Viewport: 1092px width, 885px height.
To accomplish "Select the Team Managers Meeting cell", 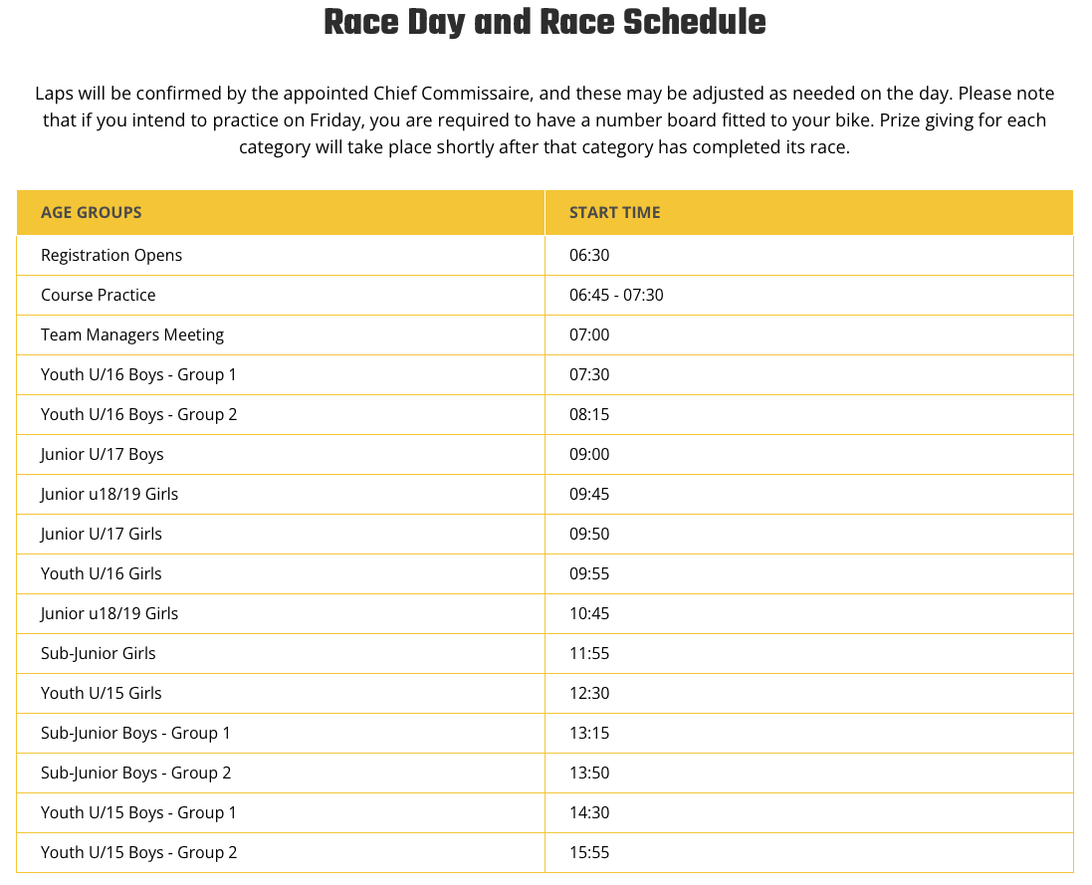I will [132, 334].
